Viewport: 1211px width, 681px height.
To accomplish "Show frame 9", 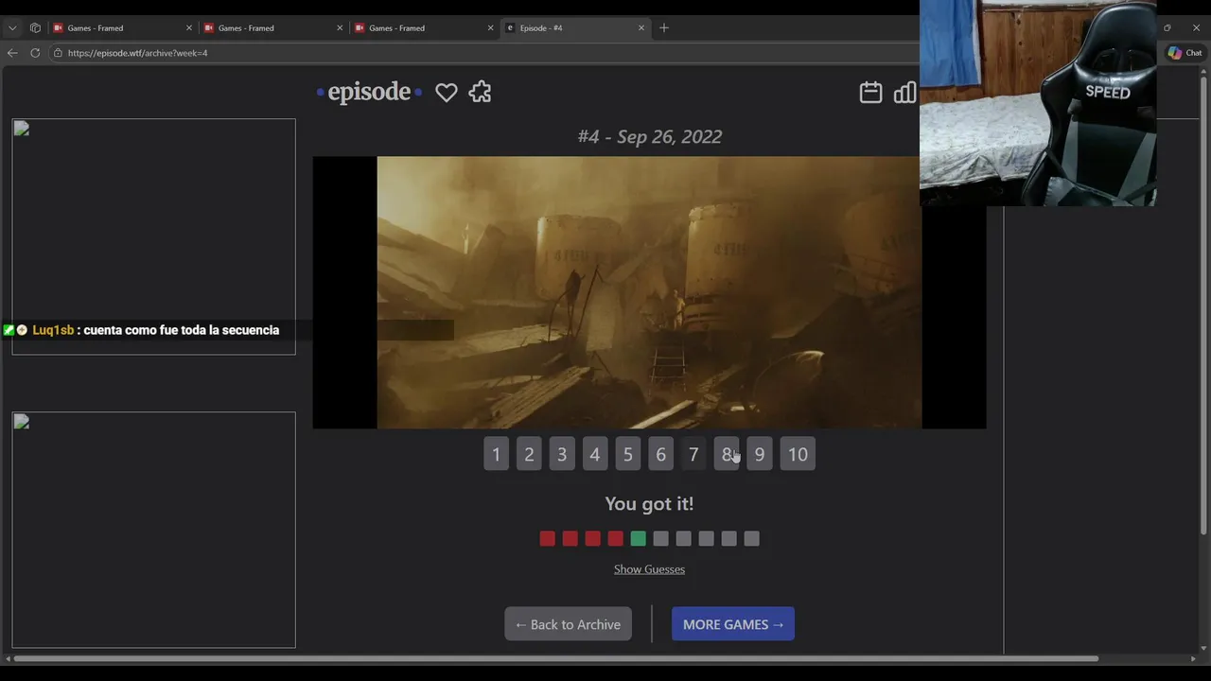I will [x=759, y=454].
